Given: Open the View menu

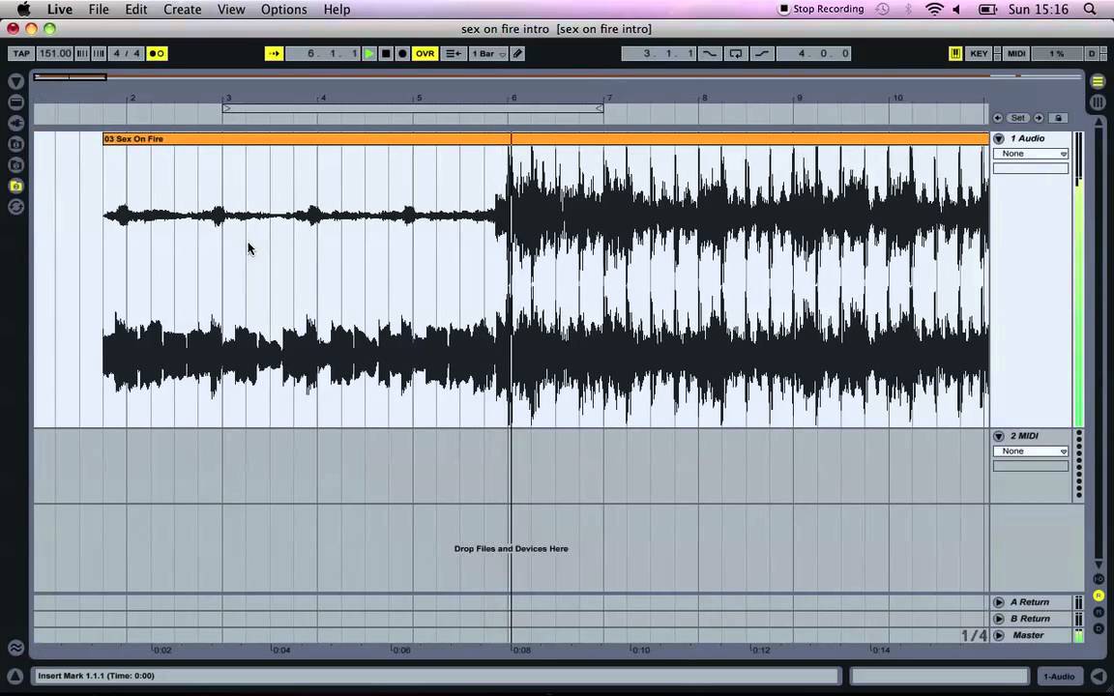Looking at the screenshot, I should point(231,10).
